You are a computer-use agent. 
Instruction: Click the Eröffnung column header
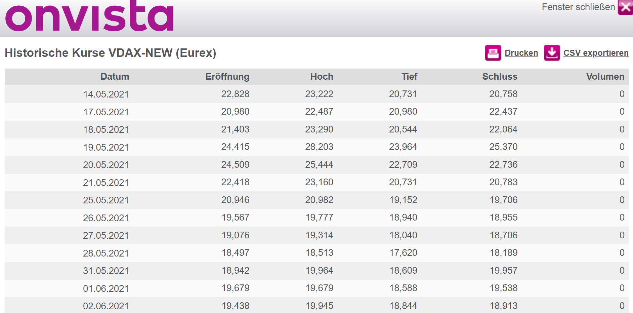click(227, 77)
